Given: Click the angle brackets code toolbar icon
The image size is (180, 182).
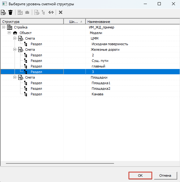Looking at the screenshot, I should [51, 12].
